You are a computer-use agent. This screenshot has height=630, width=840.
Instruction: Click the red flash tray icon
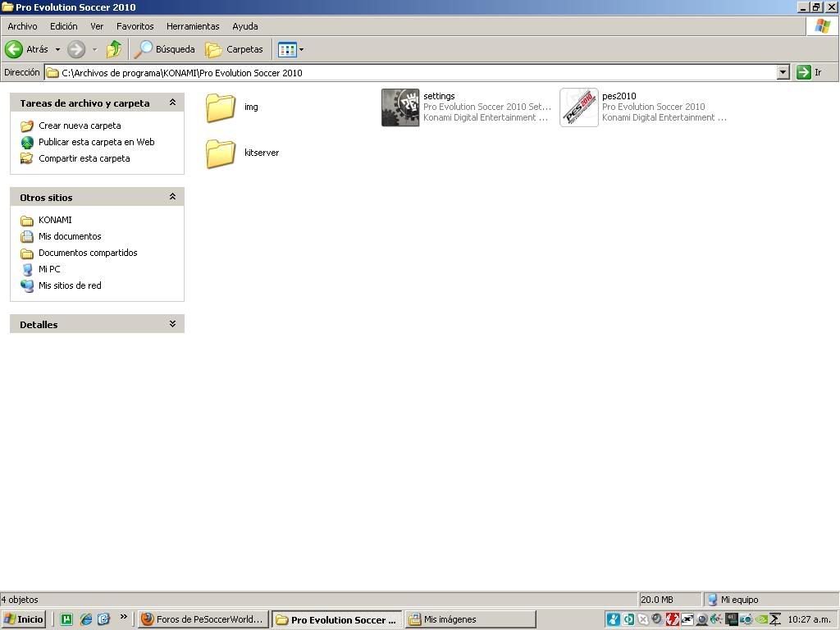[673, 620]
